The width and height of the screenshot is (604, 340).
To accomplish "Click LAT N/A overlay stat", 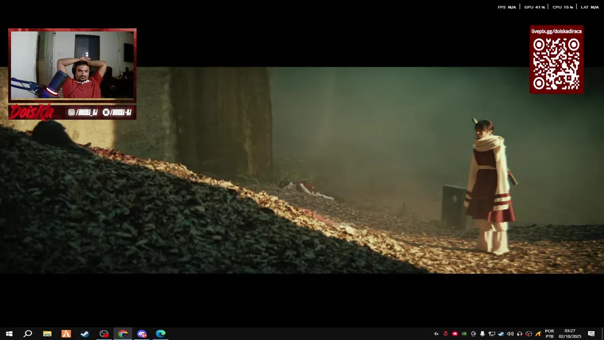I will (590, 7).
